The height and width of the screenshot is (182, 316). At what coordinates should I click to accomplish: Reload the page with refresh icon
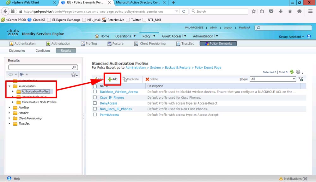[184, 11]
